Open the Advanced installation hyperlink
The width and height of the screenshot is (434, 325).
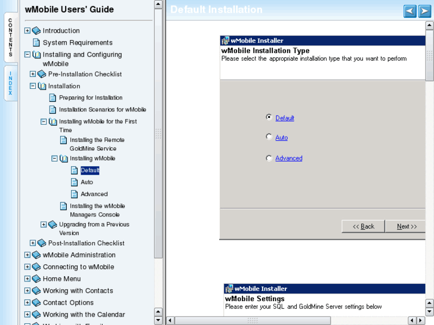click(x=289, y=158)
